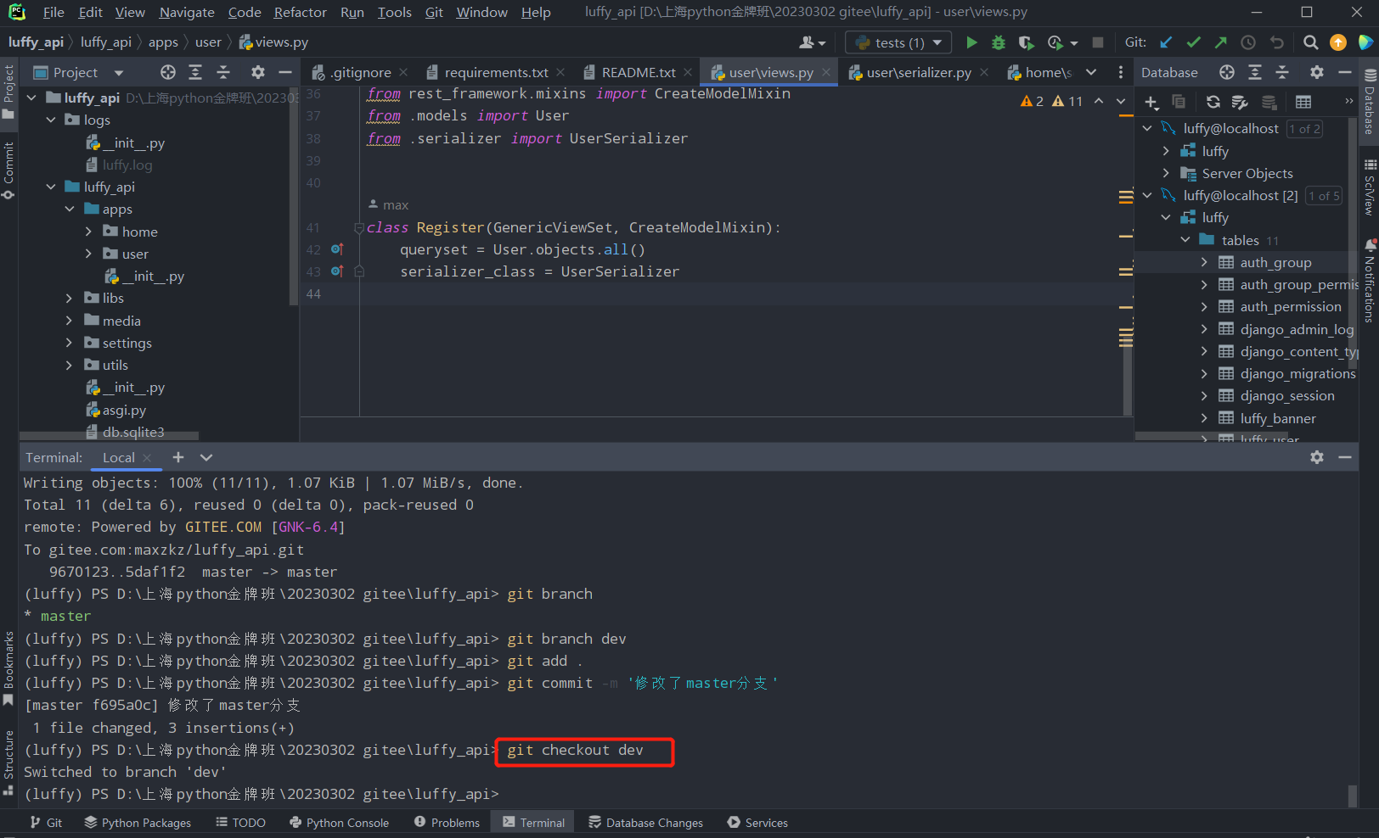
Task: Select django_session table
Action: coord(1287,395)
